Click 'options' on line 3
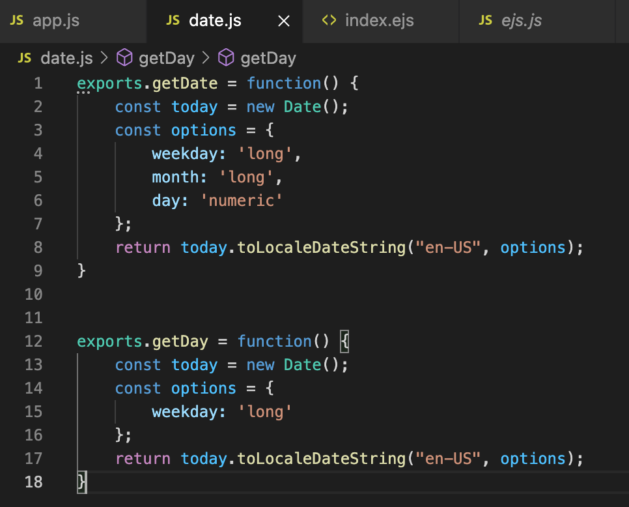 [x=204, y=130]
